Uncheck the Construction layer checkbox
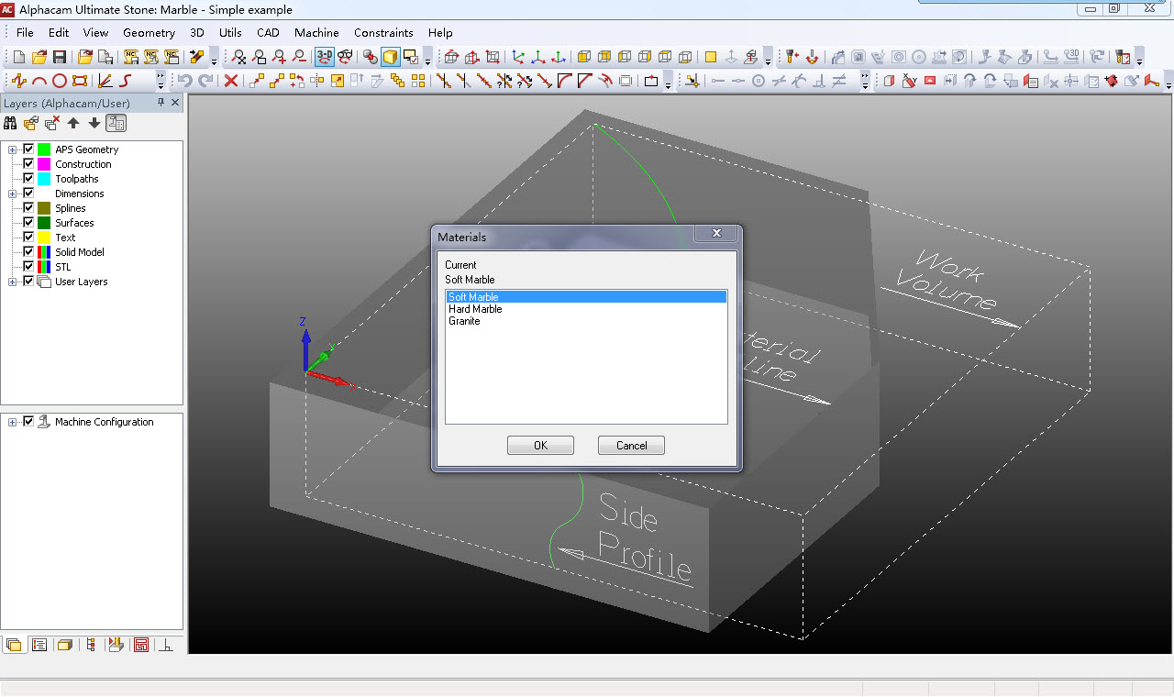The width and height of the screenshot is (1174, 697). tap(28, 164)
